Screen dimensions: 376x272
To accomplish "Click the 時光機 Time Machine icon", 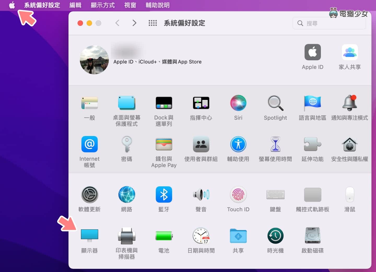I will 275,236.
